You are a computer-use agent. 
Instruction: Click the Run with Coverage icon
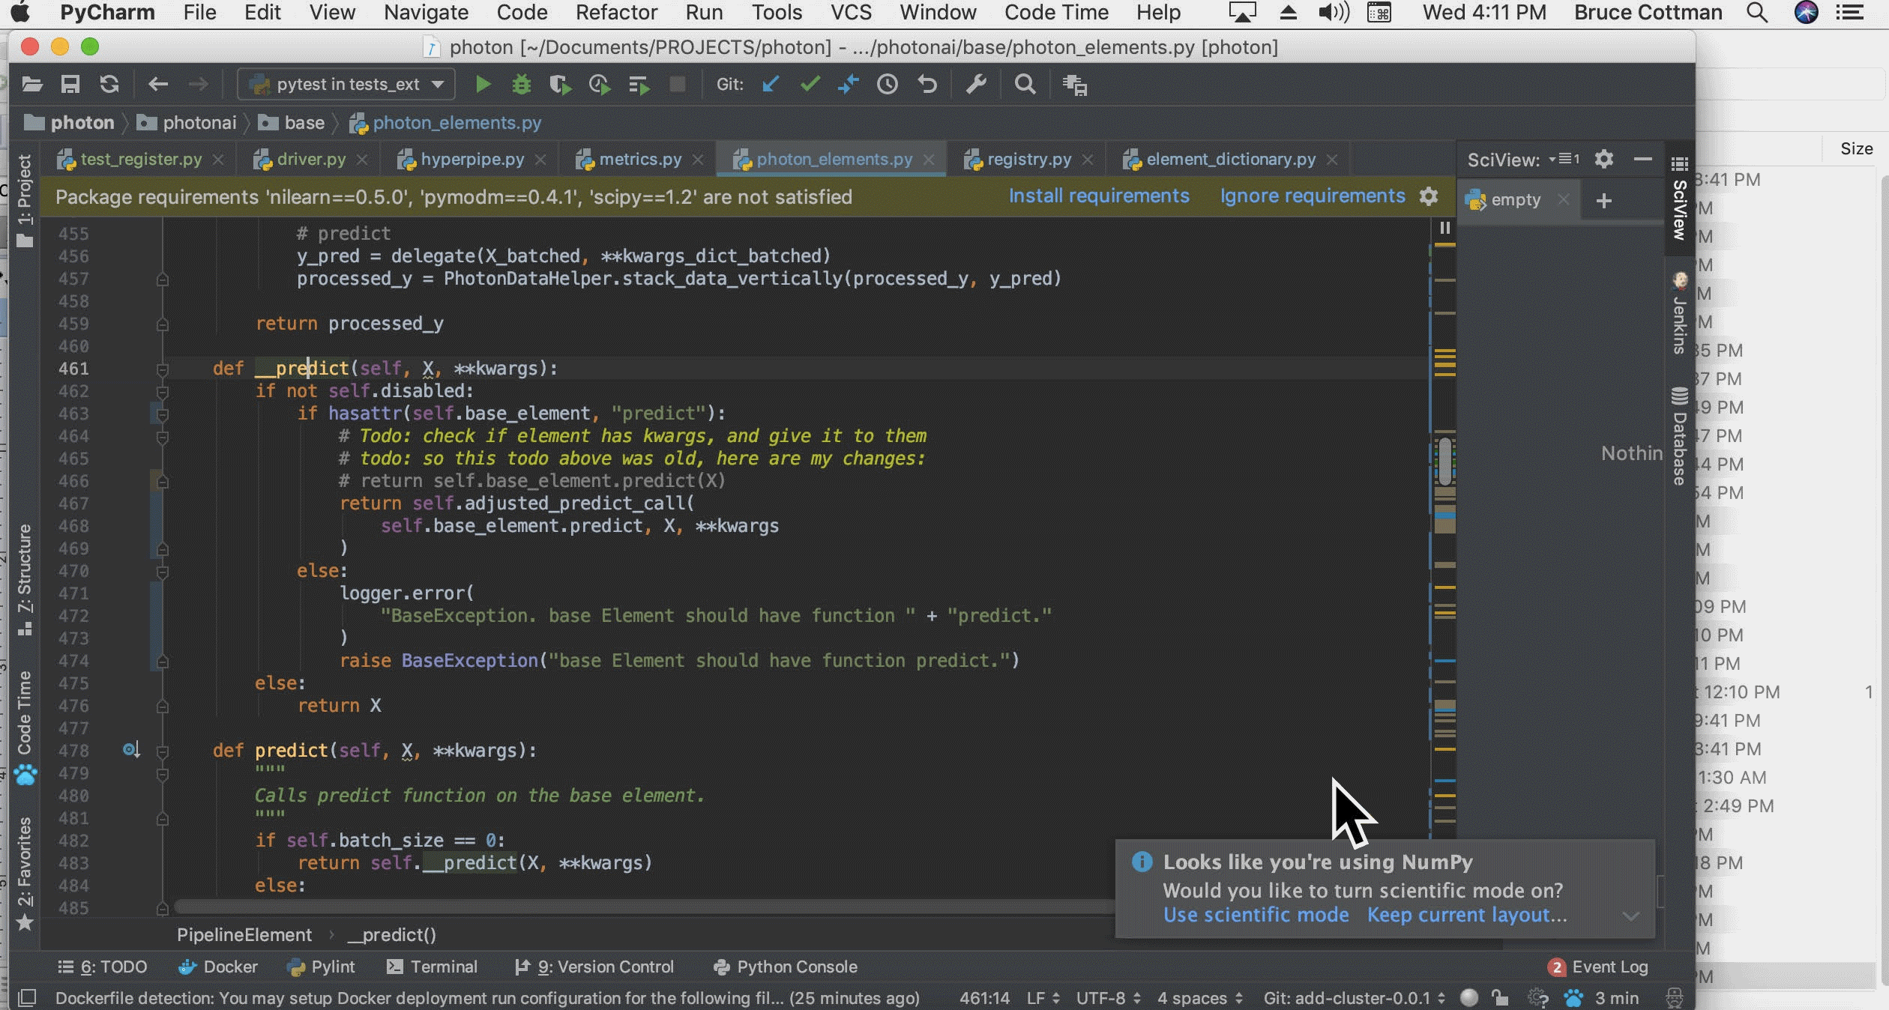pyautogui.click(x=560, y=85)
